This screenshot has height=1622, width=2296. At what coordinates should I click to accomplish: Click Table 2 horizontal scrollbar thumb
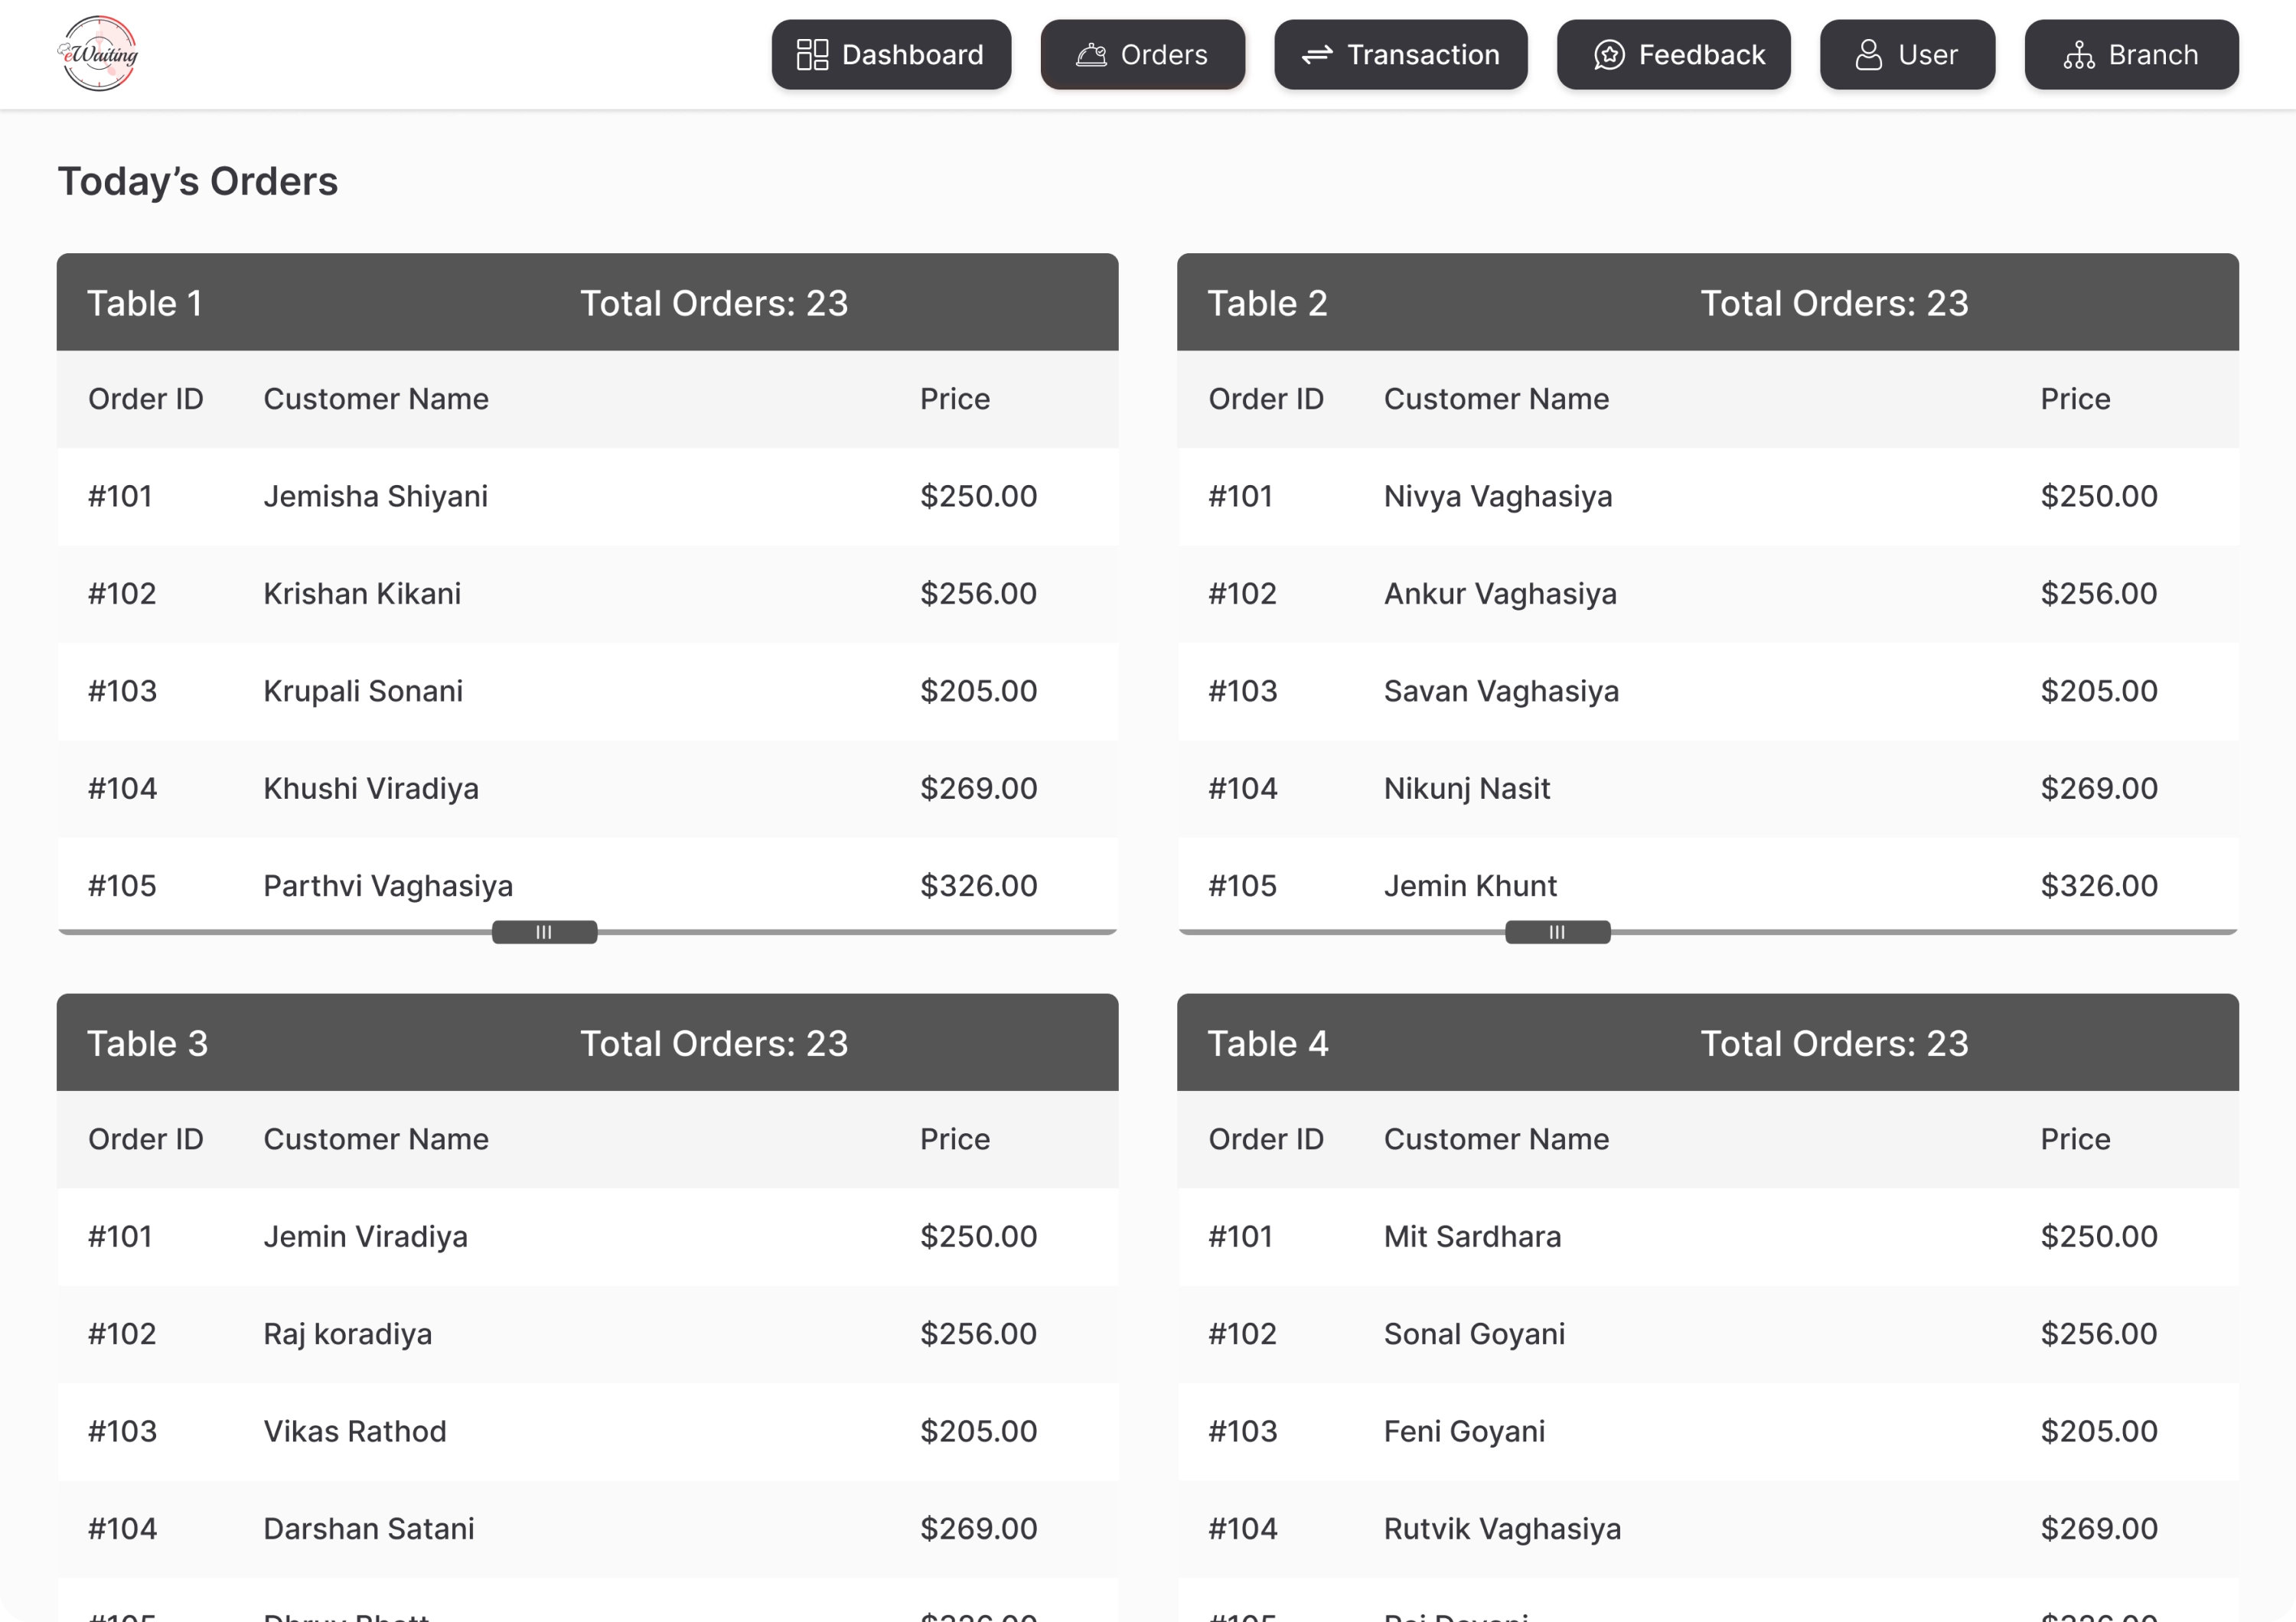1557,931
